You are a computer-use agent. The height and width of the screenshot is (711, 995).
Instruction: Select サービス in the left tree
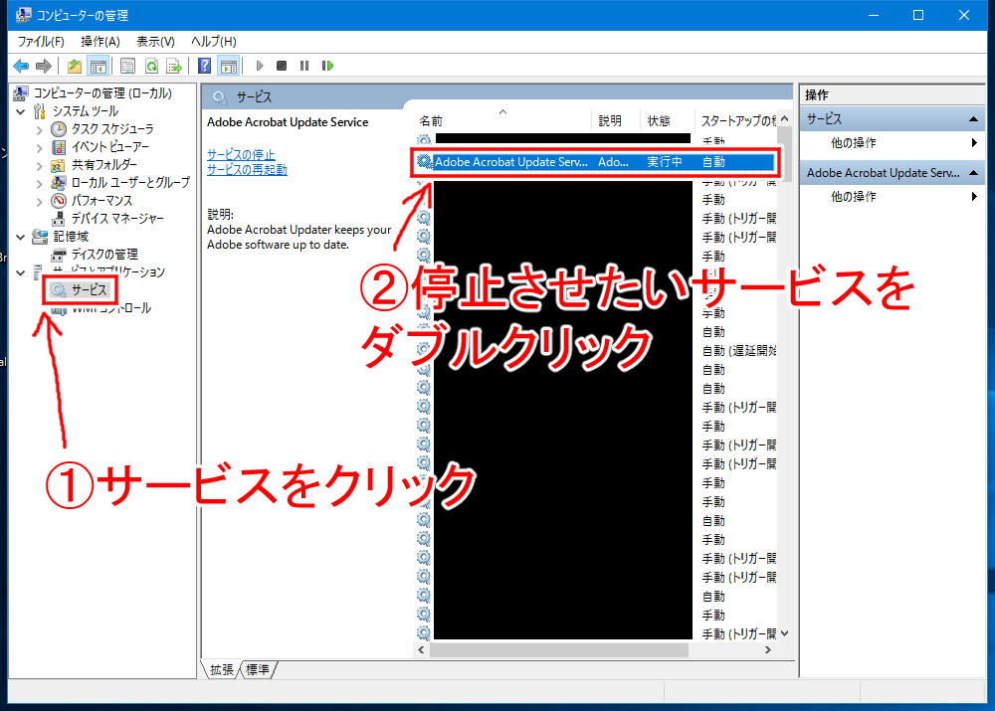tap(89, 289)
